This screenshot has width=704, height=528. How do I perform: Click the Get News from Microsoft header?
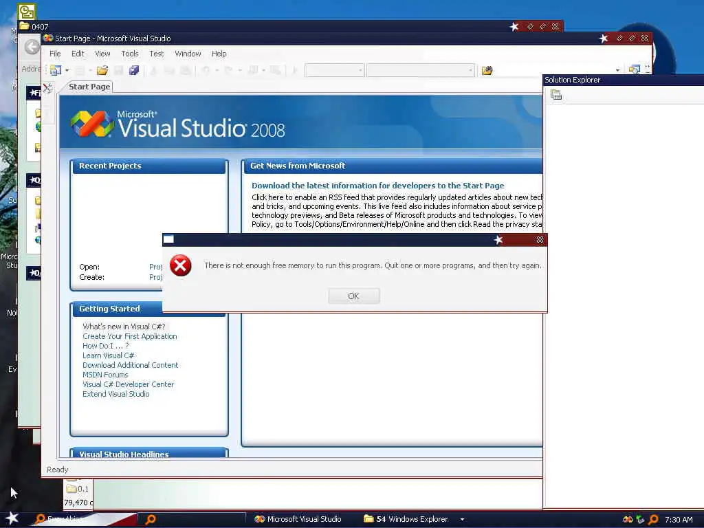point(393,166)
